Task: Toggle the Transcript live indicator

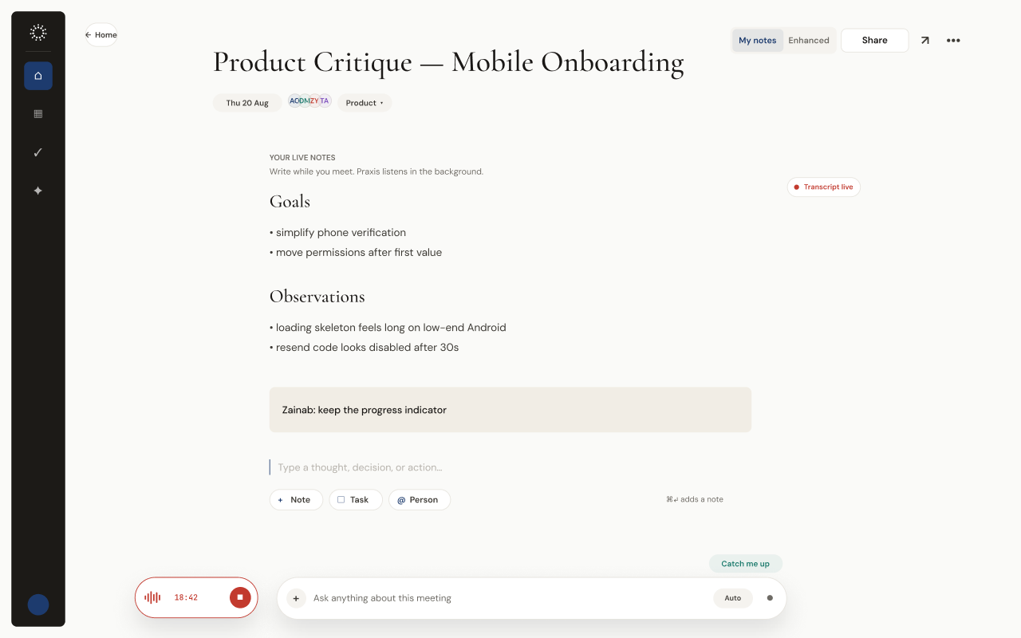Action: coord(823,187)
